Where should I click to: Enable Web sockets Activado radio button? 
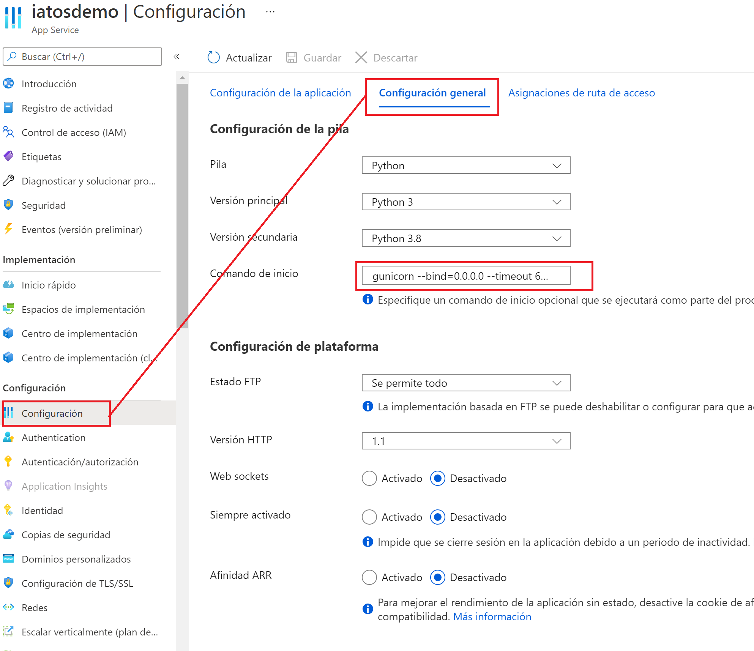pyautogui.click(x=369, y=478)
